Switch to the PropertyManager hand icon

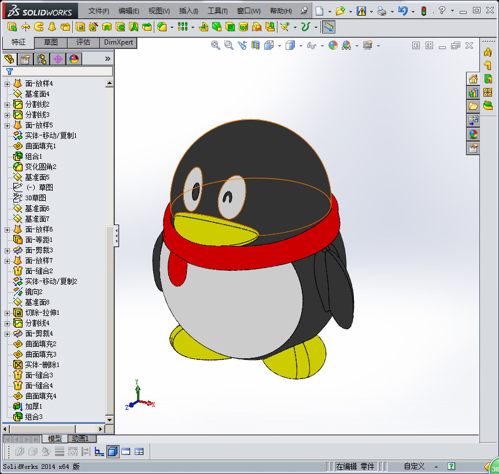click(x=26, y=58)
